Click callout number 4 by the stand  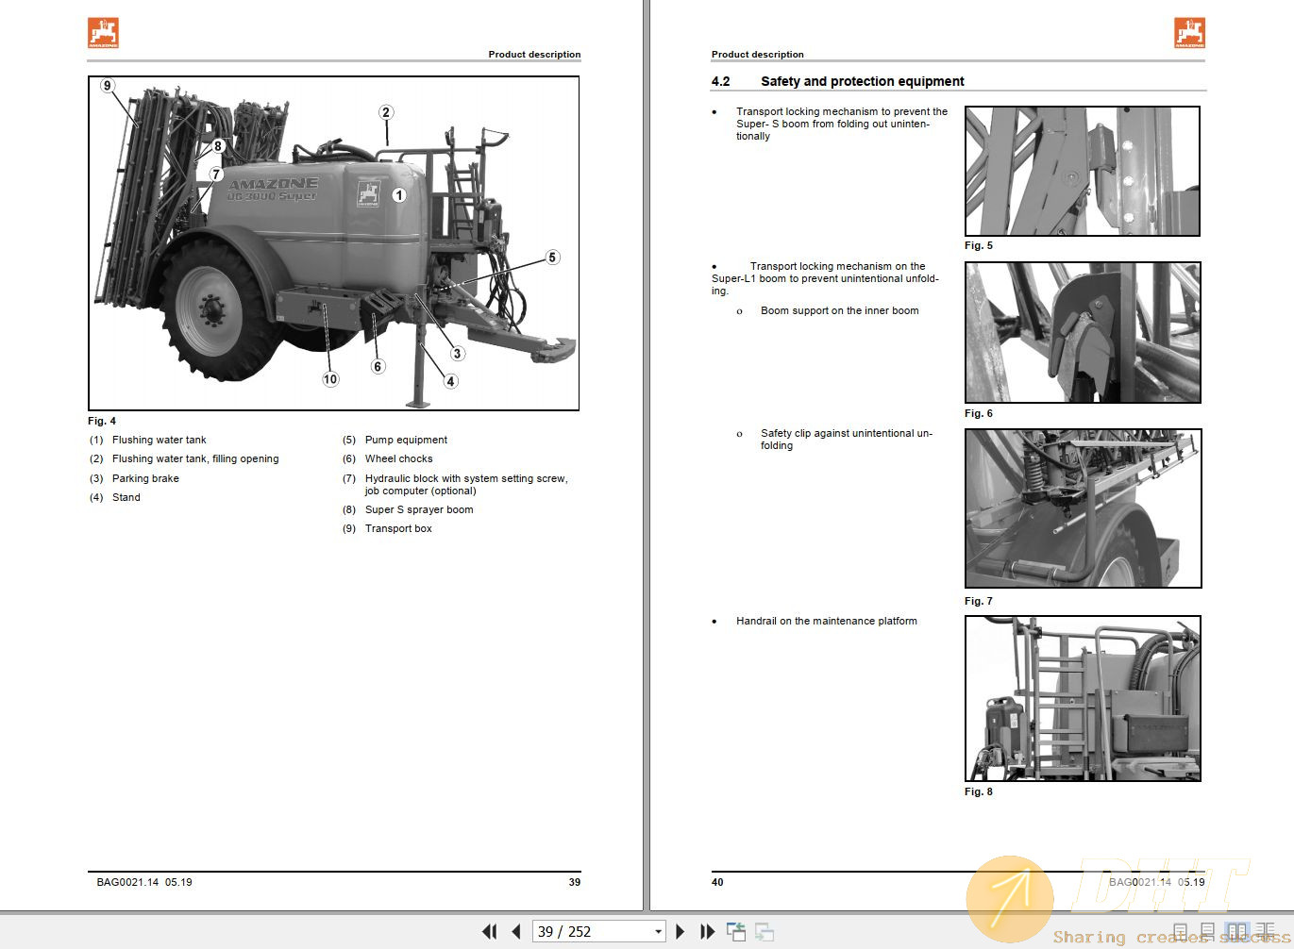click(x=451, y=382)
